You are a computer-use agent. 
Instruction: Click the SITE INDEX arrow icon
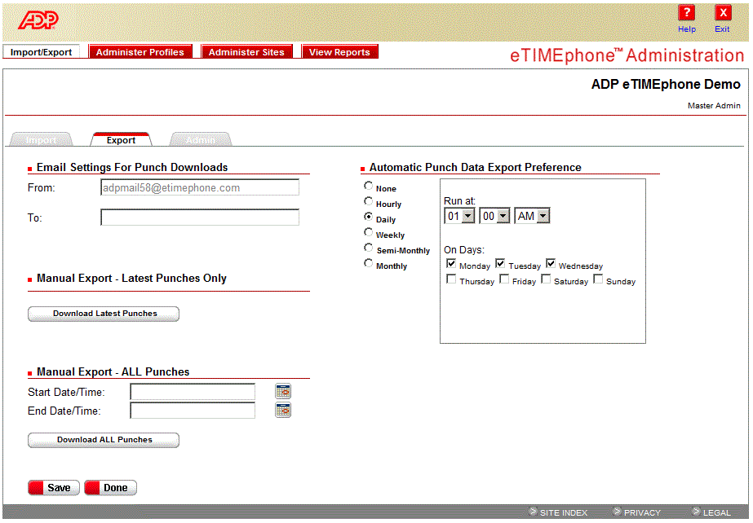(x=533, y=512)
